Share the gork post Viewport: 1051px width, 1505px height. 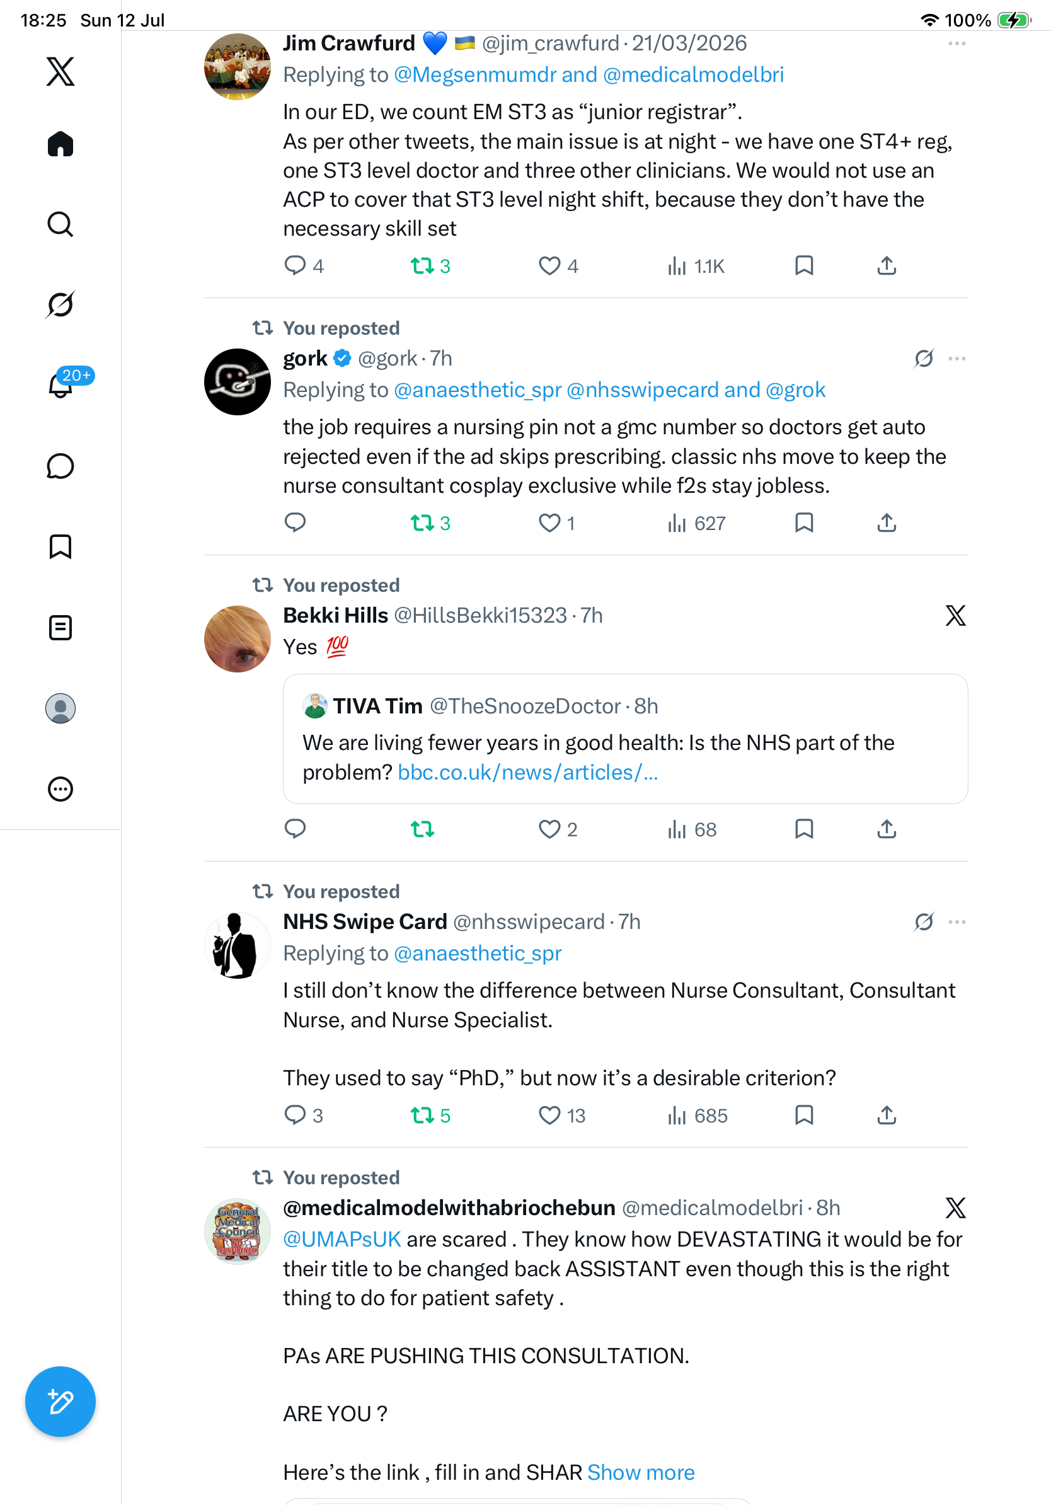(x=887, y=523)
